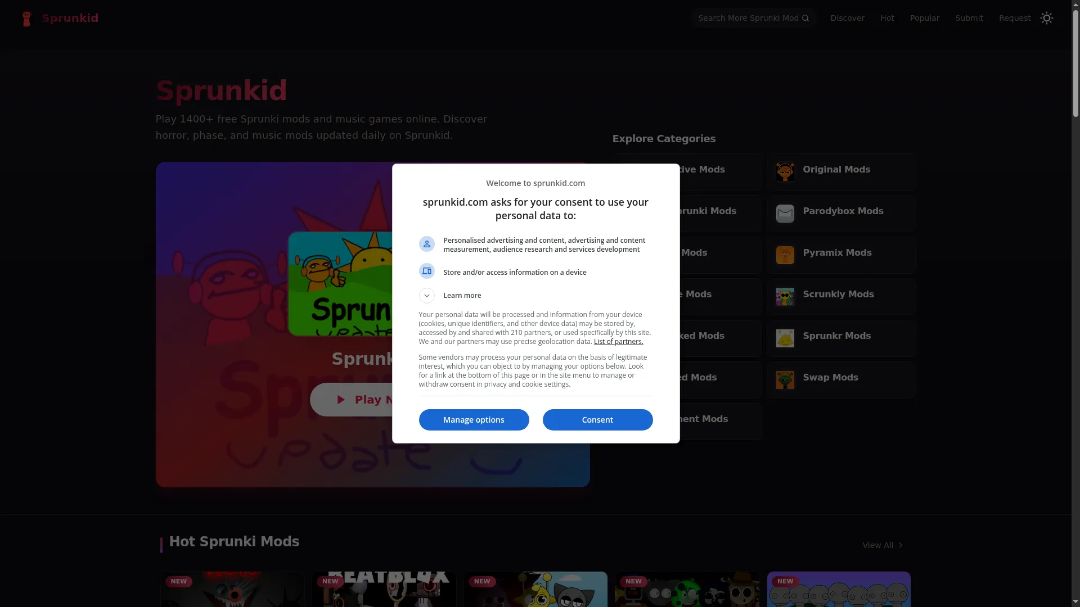Open the Scrunkly Mods category label
1080x607 pixels.
click(x=838, y=294)
